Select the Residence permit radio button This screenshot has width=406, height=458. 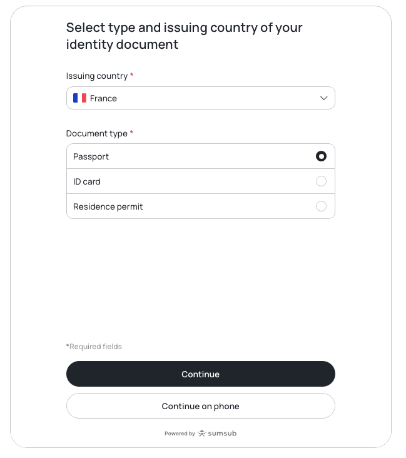tap(321, 206)
